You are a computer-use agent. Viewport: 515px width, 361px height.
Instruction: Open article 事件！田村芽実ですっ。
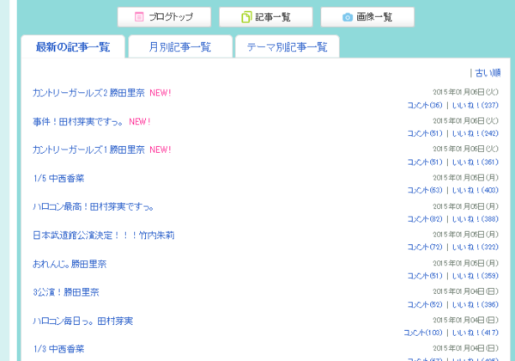[78, 122]
